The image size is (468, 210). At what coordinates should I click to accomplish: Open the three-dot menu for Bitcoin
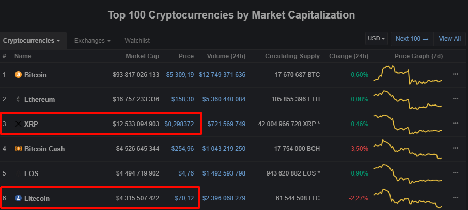coord(456,74)
